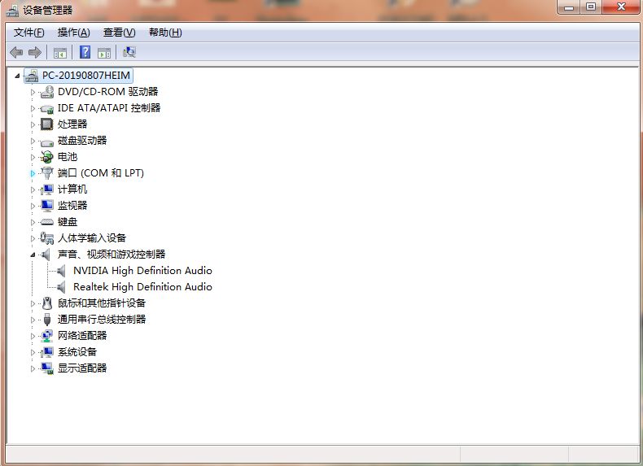
Task: Click the 人体学输入设备 icon
Action: pyautogui.click(x=46, y=238)
